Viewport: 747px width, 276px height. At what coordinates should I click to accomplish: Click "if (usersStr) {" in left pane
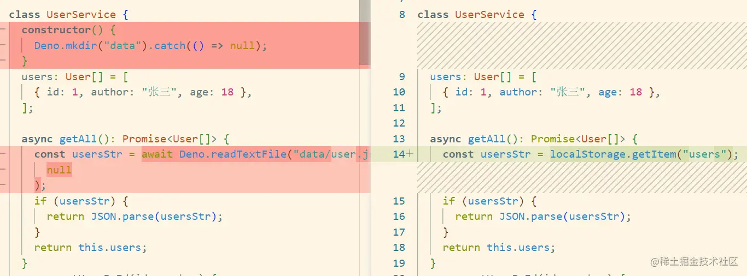point(81,201)
